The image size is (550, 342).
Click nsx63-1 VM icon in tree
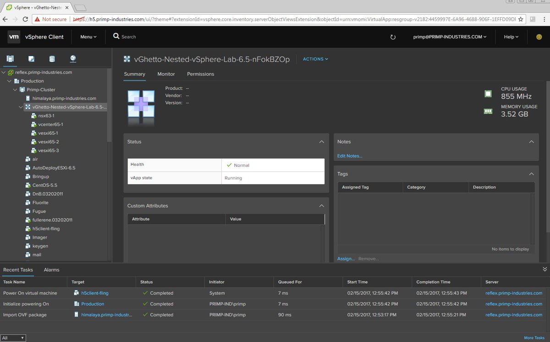(x=34, y=116)
